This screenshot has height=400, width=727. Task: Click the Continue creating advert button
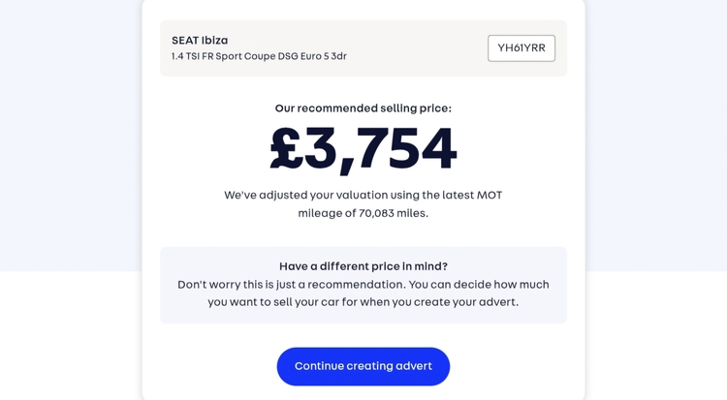pos(363,366)
